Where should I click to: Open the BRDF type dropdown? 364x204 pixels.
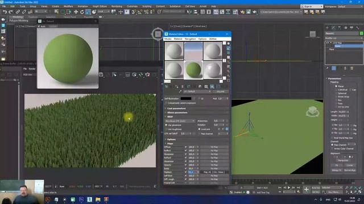[180, 121]
